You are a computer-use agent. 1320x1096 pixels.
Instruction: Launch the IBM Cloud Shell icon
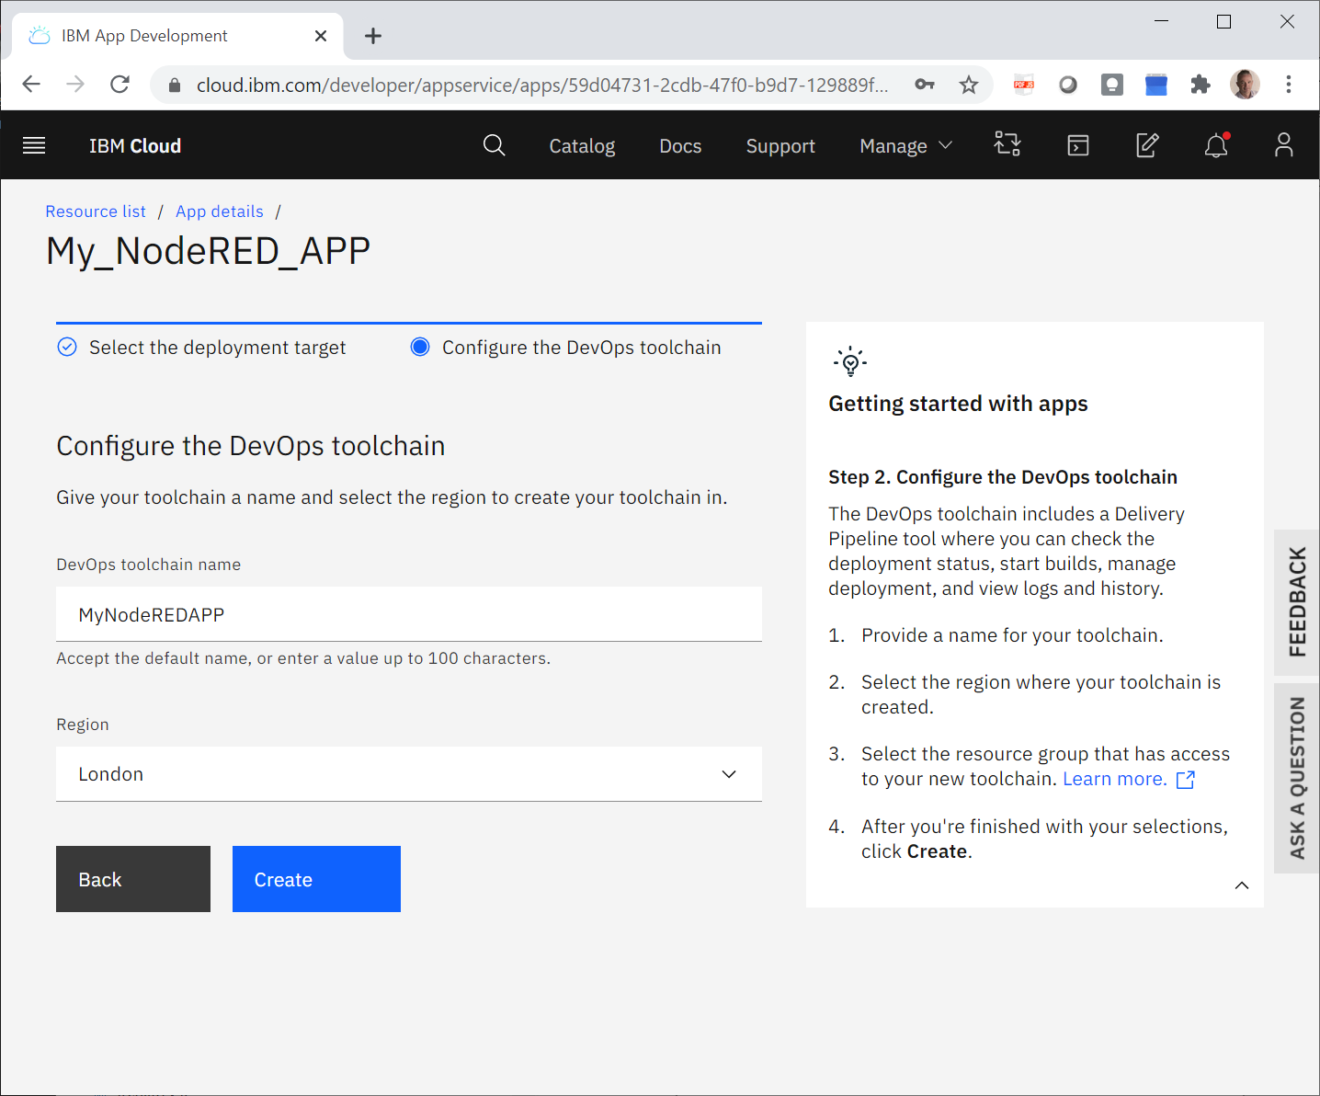1077,145
